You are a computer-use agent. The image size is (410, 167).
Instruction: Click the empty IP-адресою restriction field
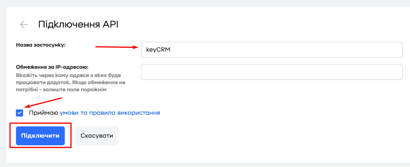click(x=271, y=72)
